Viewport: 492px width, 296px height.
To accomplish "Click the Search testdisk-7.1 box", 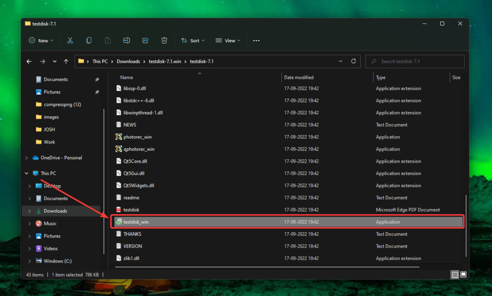I will pyautogui.click(x=414, y=61).
